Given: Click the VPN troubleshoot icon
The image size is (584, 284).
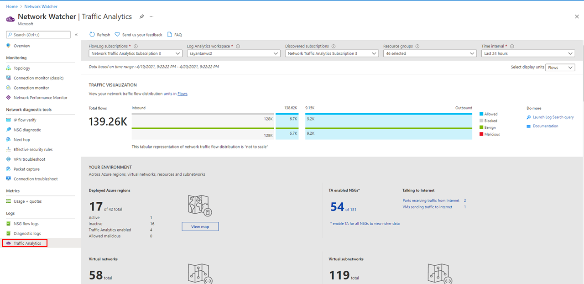Looking at the screenshot, I should tap(9, 159).
